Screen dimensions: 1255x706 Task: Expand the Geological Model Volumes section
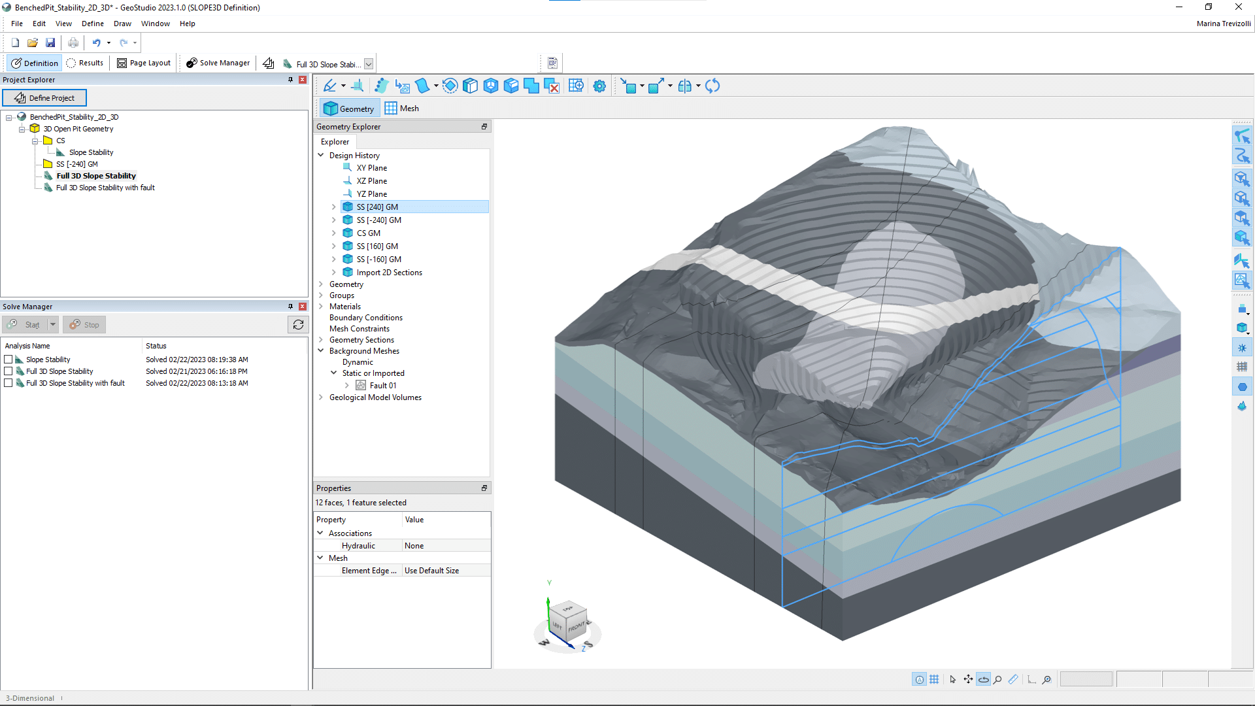(322, 397)
